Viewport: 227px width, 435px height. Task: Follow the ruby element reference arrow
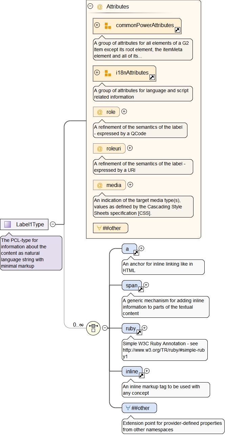point(139,332)
